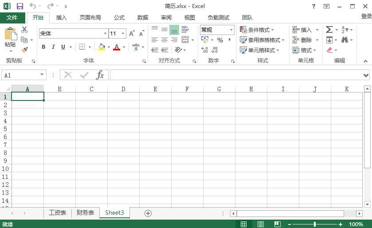Click the Save icon in quick access toolbar

(x=20, y=6)
